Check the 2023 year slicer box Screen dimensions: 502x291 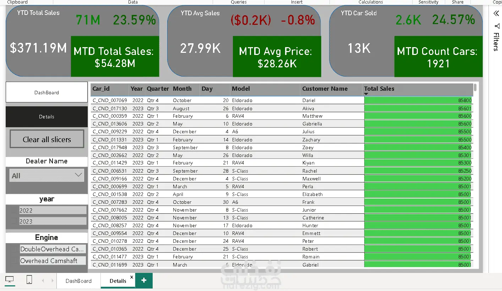click(x=14, y=222)
